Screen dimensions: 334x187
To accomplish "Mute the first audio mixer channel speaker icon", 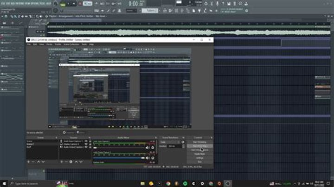I will pos(148,147).
